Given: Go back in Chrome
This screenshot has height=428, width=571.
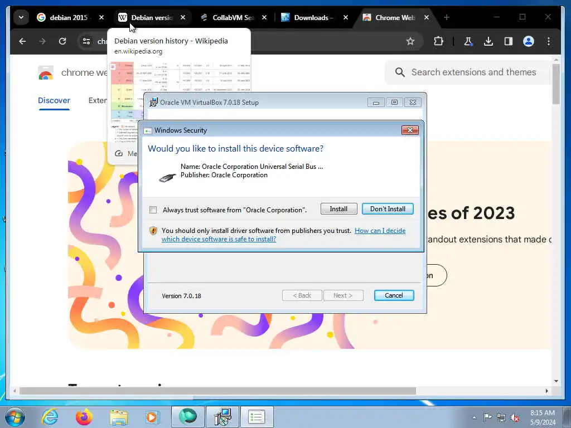Looking at the screenshot, I should [x=22, y=41].
